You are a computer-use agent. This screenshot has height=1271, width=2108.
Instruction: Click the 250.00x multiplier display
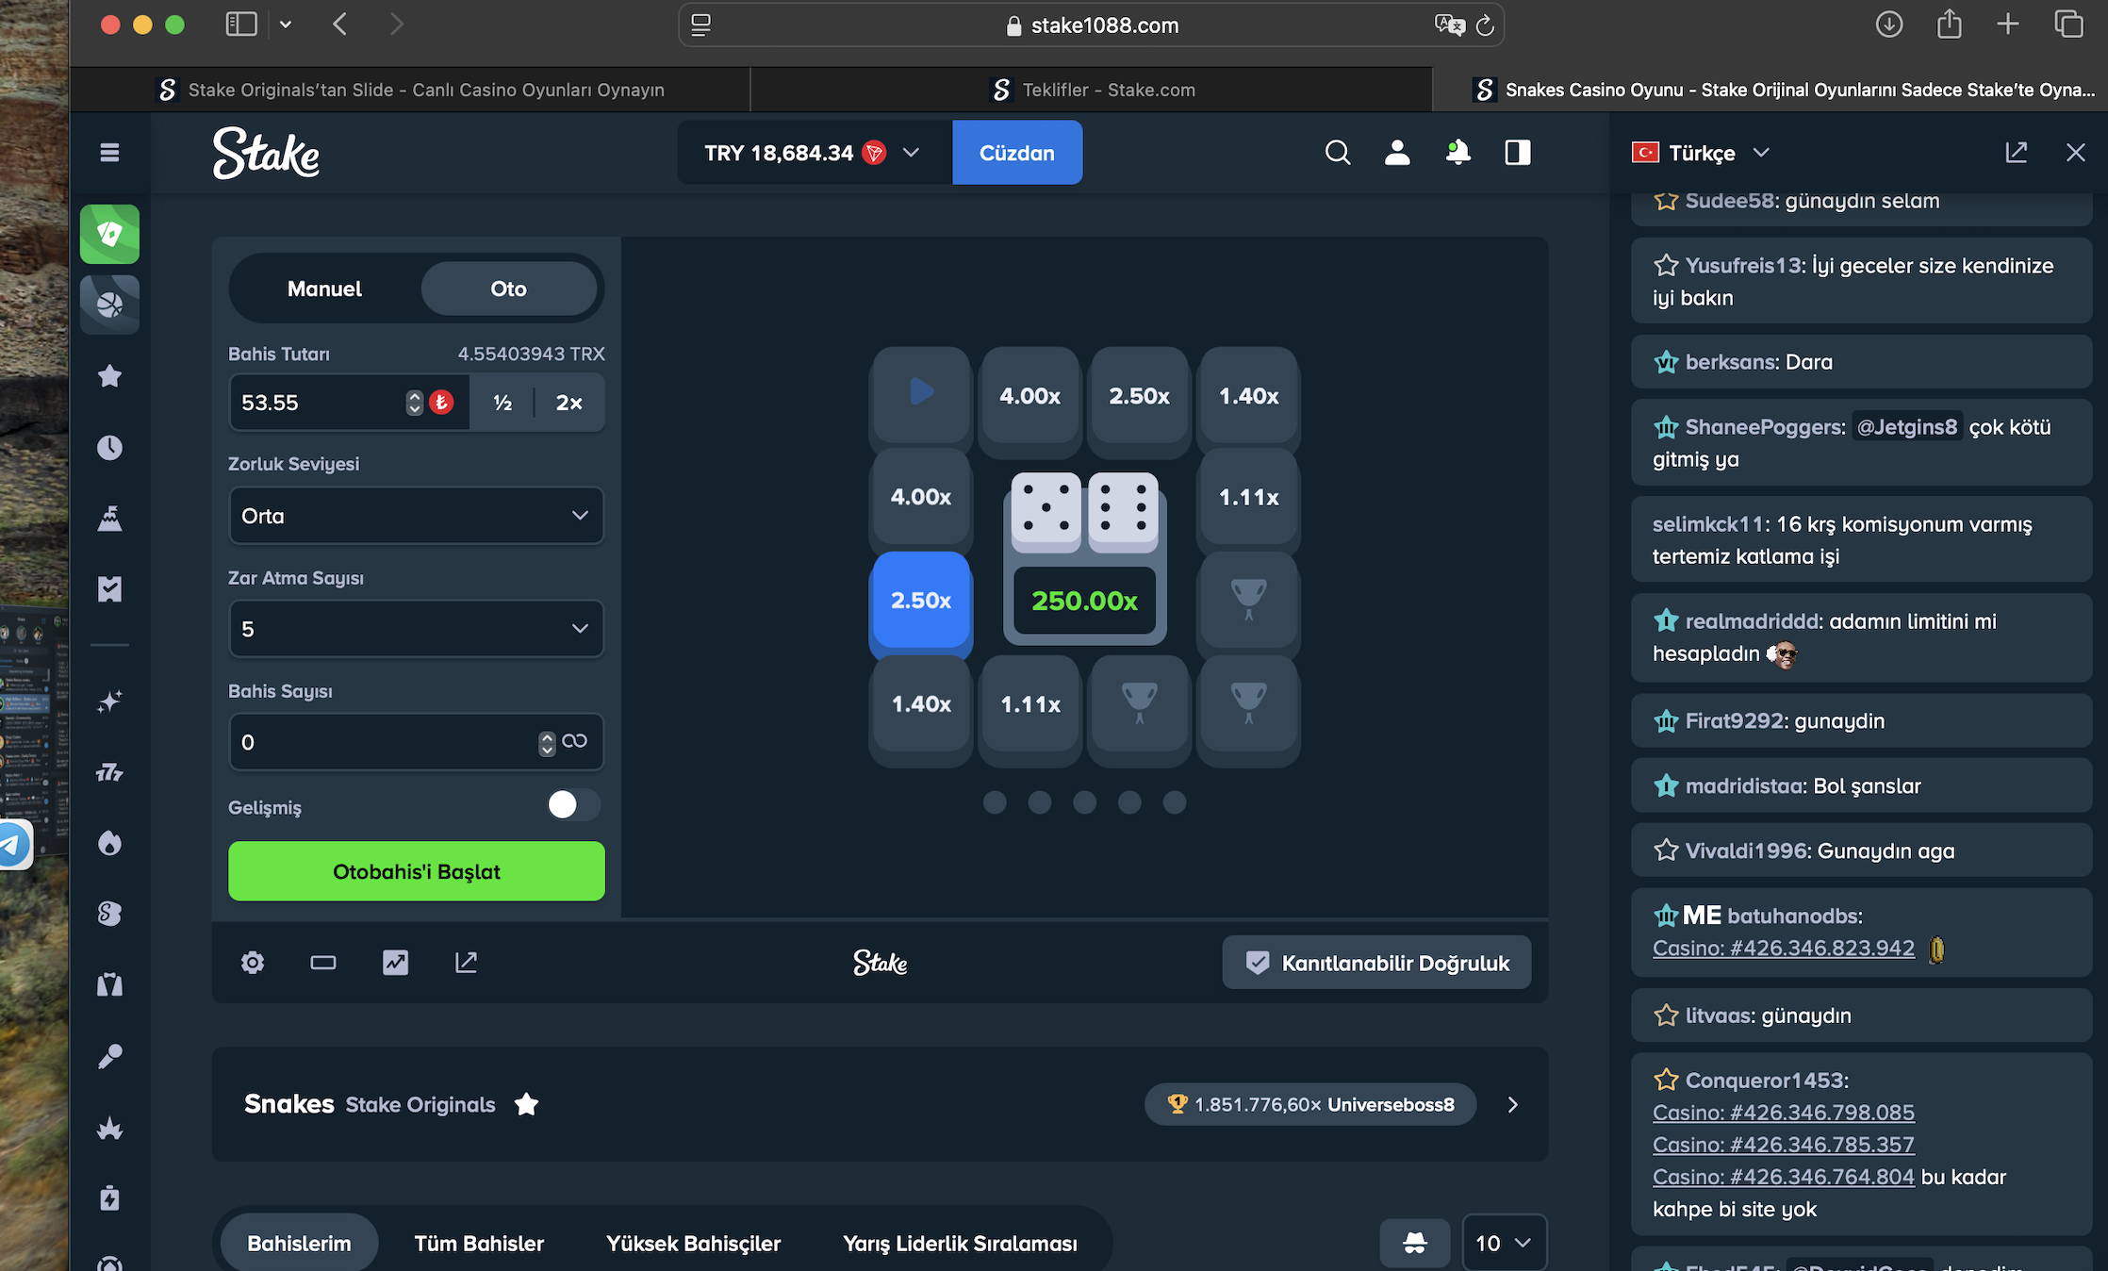point(1084,601)
